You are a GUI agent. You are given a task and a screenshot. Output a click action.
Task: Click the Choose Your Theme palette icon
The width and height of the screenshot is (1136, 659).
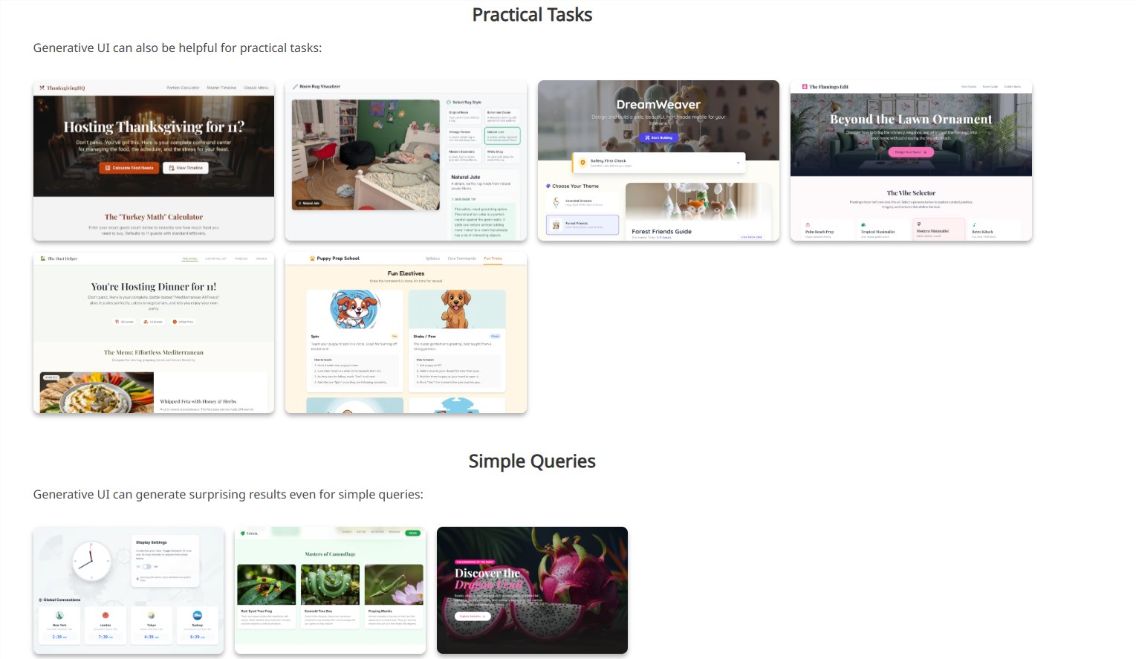pyautogui.click(x=548, y=186)
